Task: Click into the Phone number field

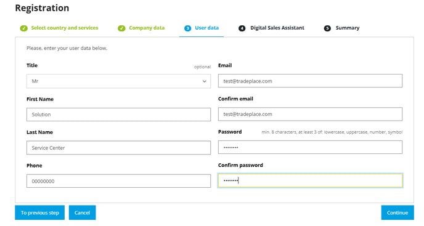Action: click(118, 181)
